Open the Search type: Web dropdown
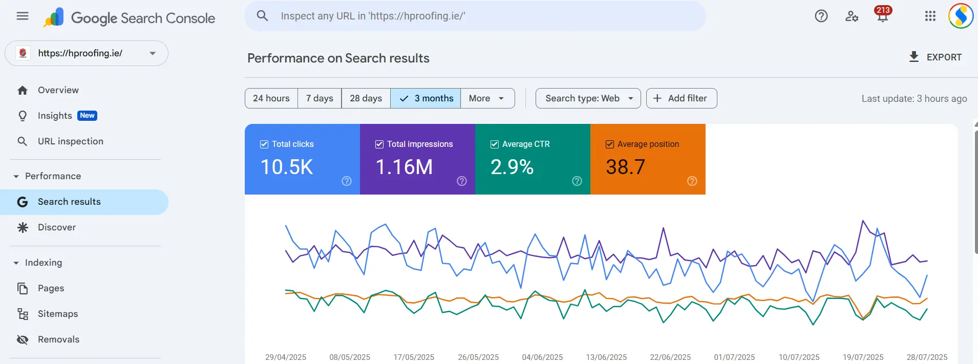The width and height of the screenshot is (978, 364). (588, 98)
